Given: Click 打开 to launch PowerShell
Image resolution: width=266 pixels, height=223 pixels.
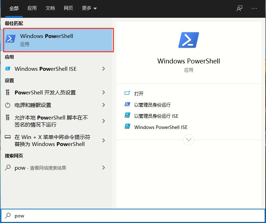Looking at the screenshot, I should [139, 93].
